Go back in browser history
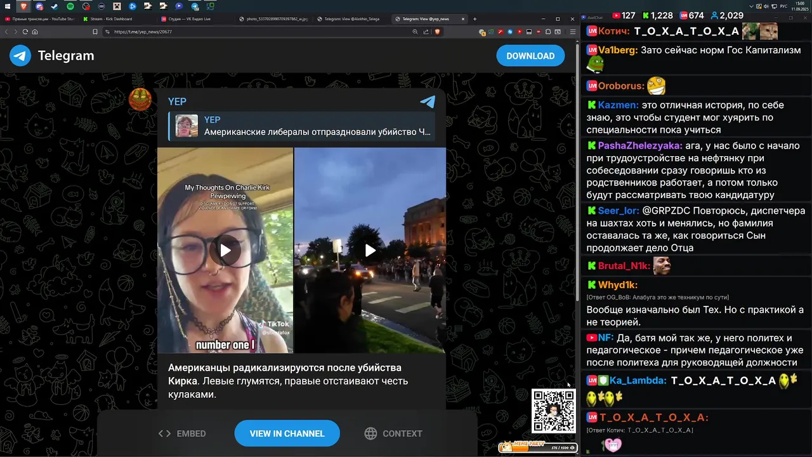Image resolution: width=812 pixels, height=457 pixels. point(8,32)
